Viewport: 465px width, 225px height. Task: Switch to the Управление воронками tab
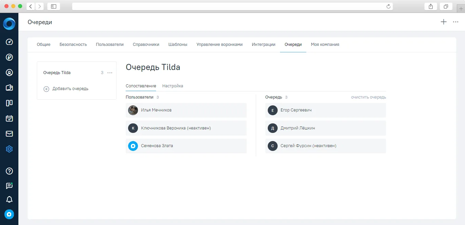click(219, 45)
